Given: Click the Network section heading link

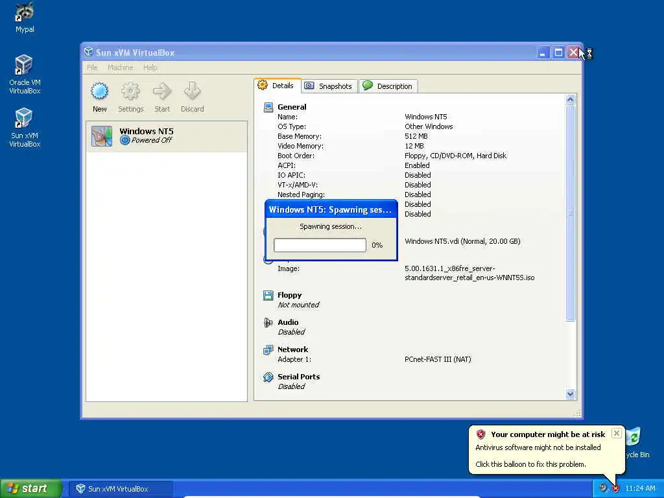Looking at the screenshot, I should coord(292,350).
